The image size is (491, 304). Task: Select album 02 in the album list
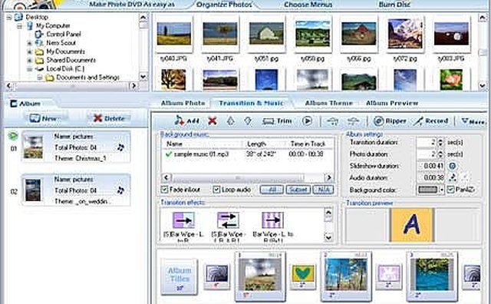76,190
